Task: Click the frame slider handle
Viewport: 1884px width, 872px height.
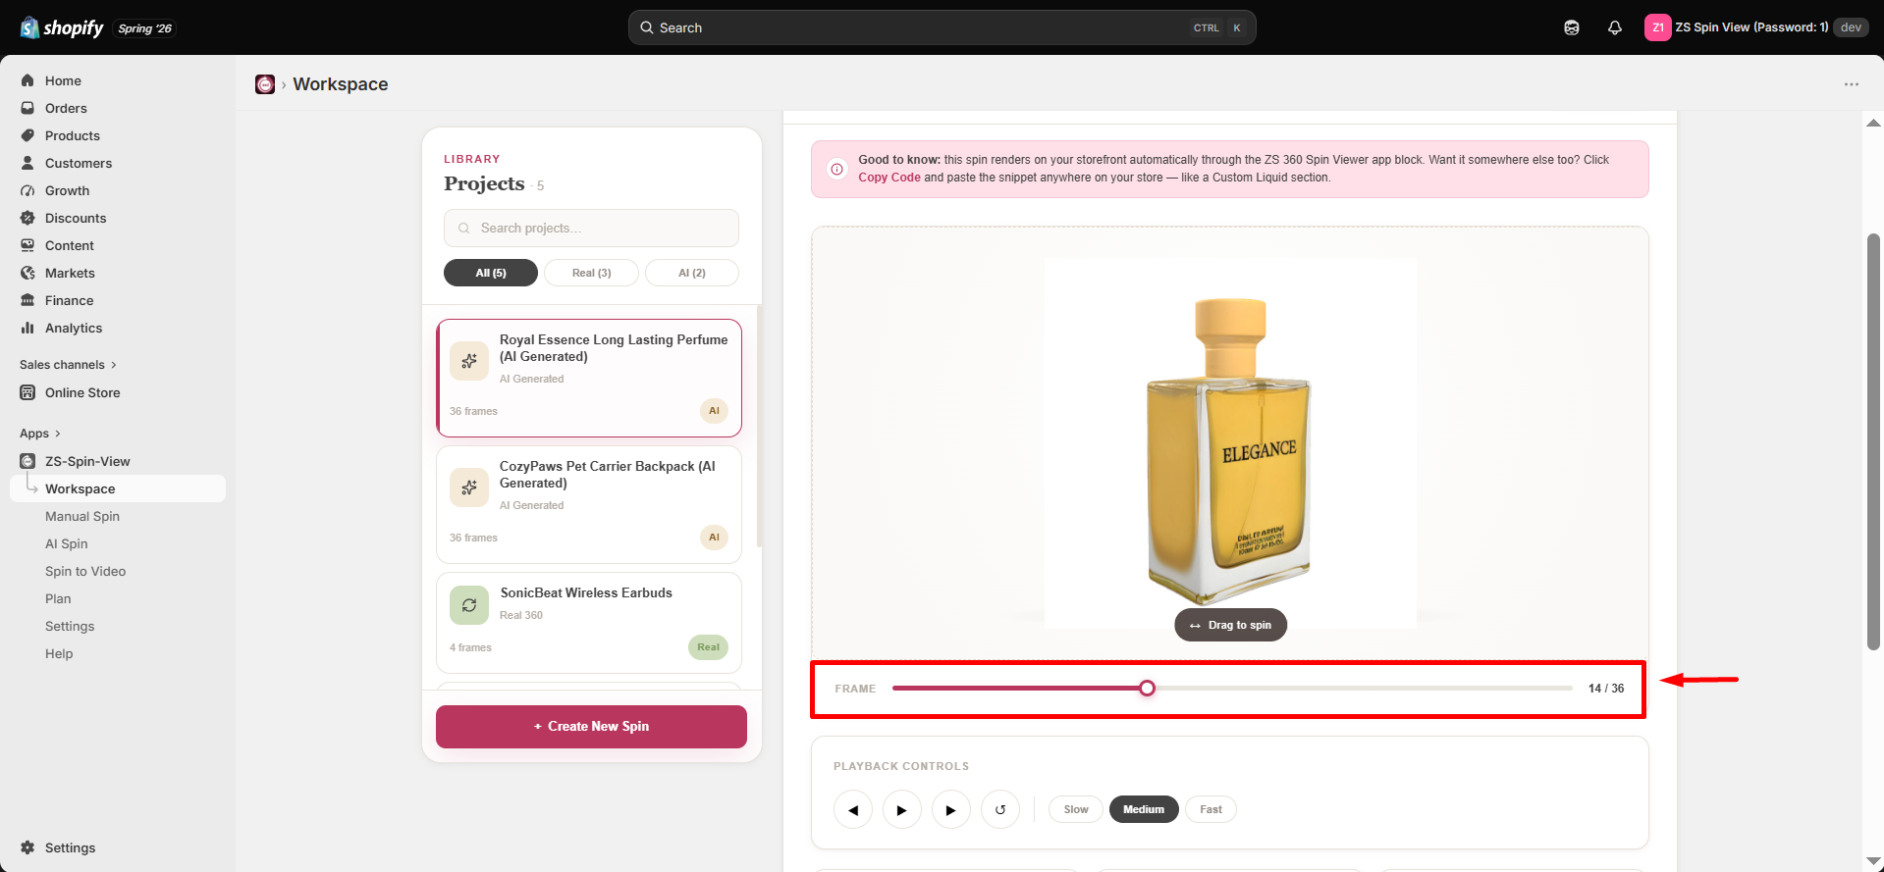Action: point(1147,689)
